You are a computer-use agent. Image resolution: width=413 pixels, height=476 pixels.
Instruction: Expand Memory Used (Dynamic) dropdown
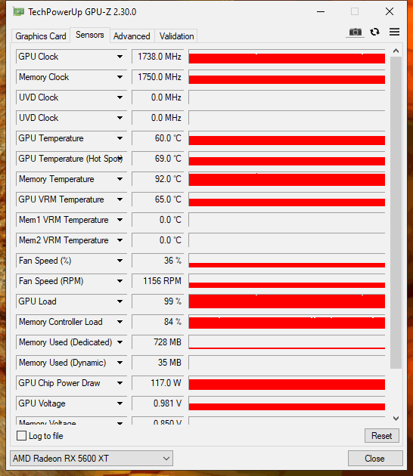pyautogui.click(x=120, y=363)
